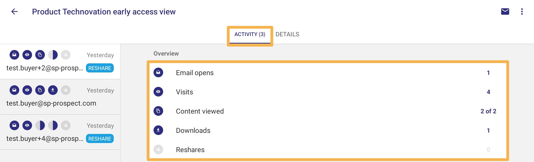Click the greyed Reshares icon in Overview
The width and height of the screenshot is (534, 162).
point(158,149)
